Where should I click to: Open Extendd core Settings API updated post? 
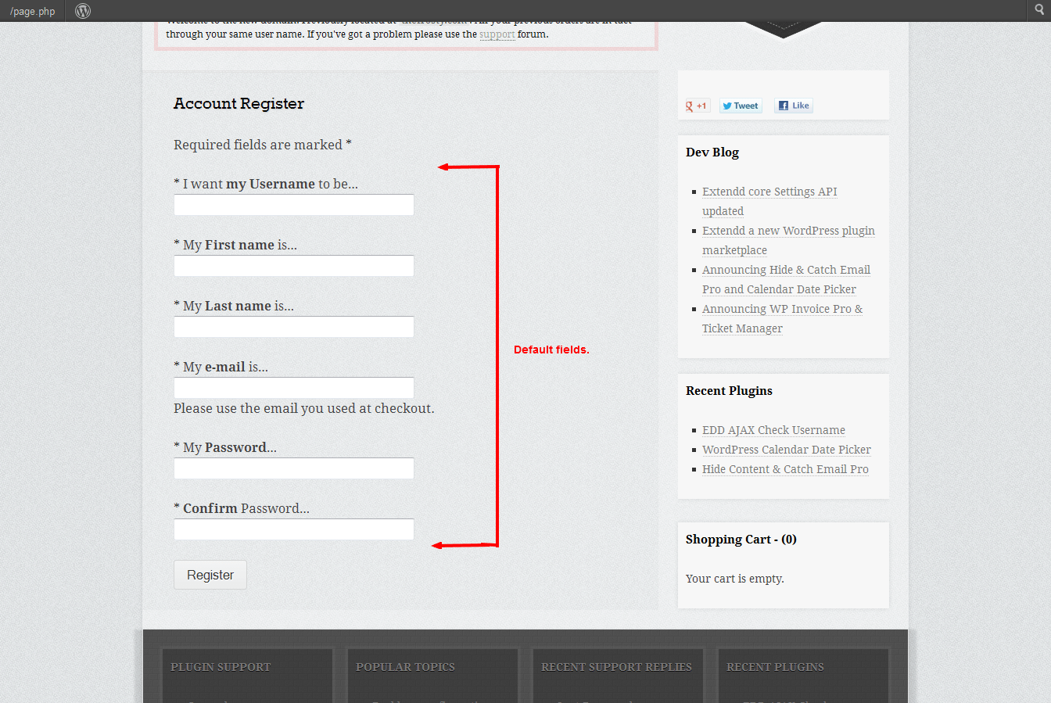point(769,192)
